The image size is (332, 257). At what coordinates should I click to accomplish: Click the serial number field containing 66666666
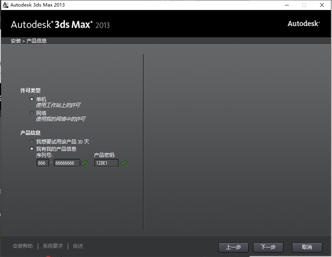pos(67,163)
